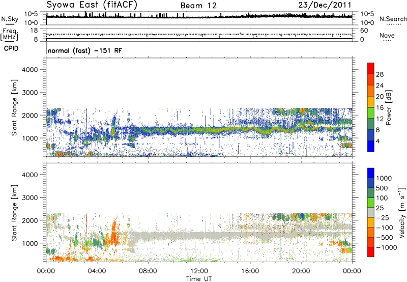Click the power color bar red segment
This screenshot has height=282, width=407.
pos(371,68)
